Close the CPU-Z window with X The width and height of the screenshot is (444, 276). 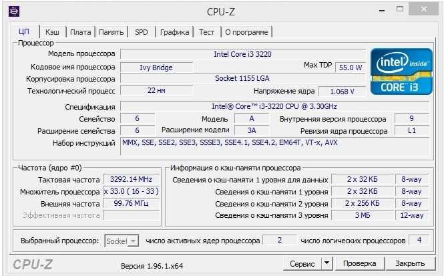pyautogui.click(x=423, y=9)
